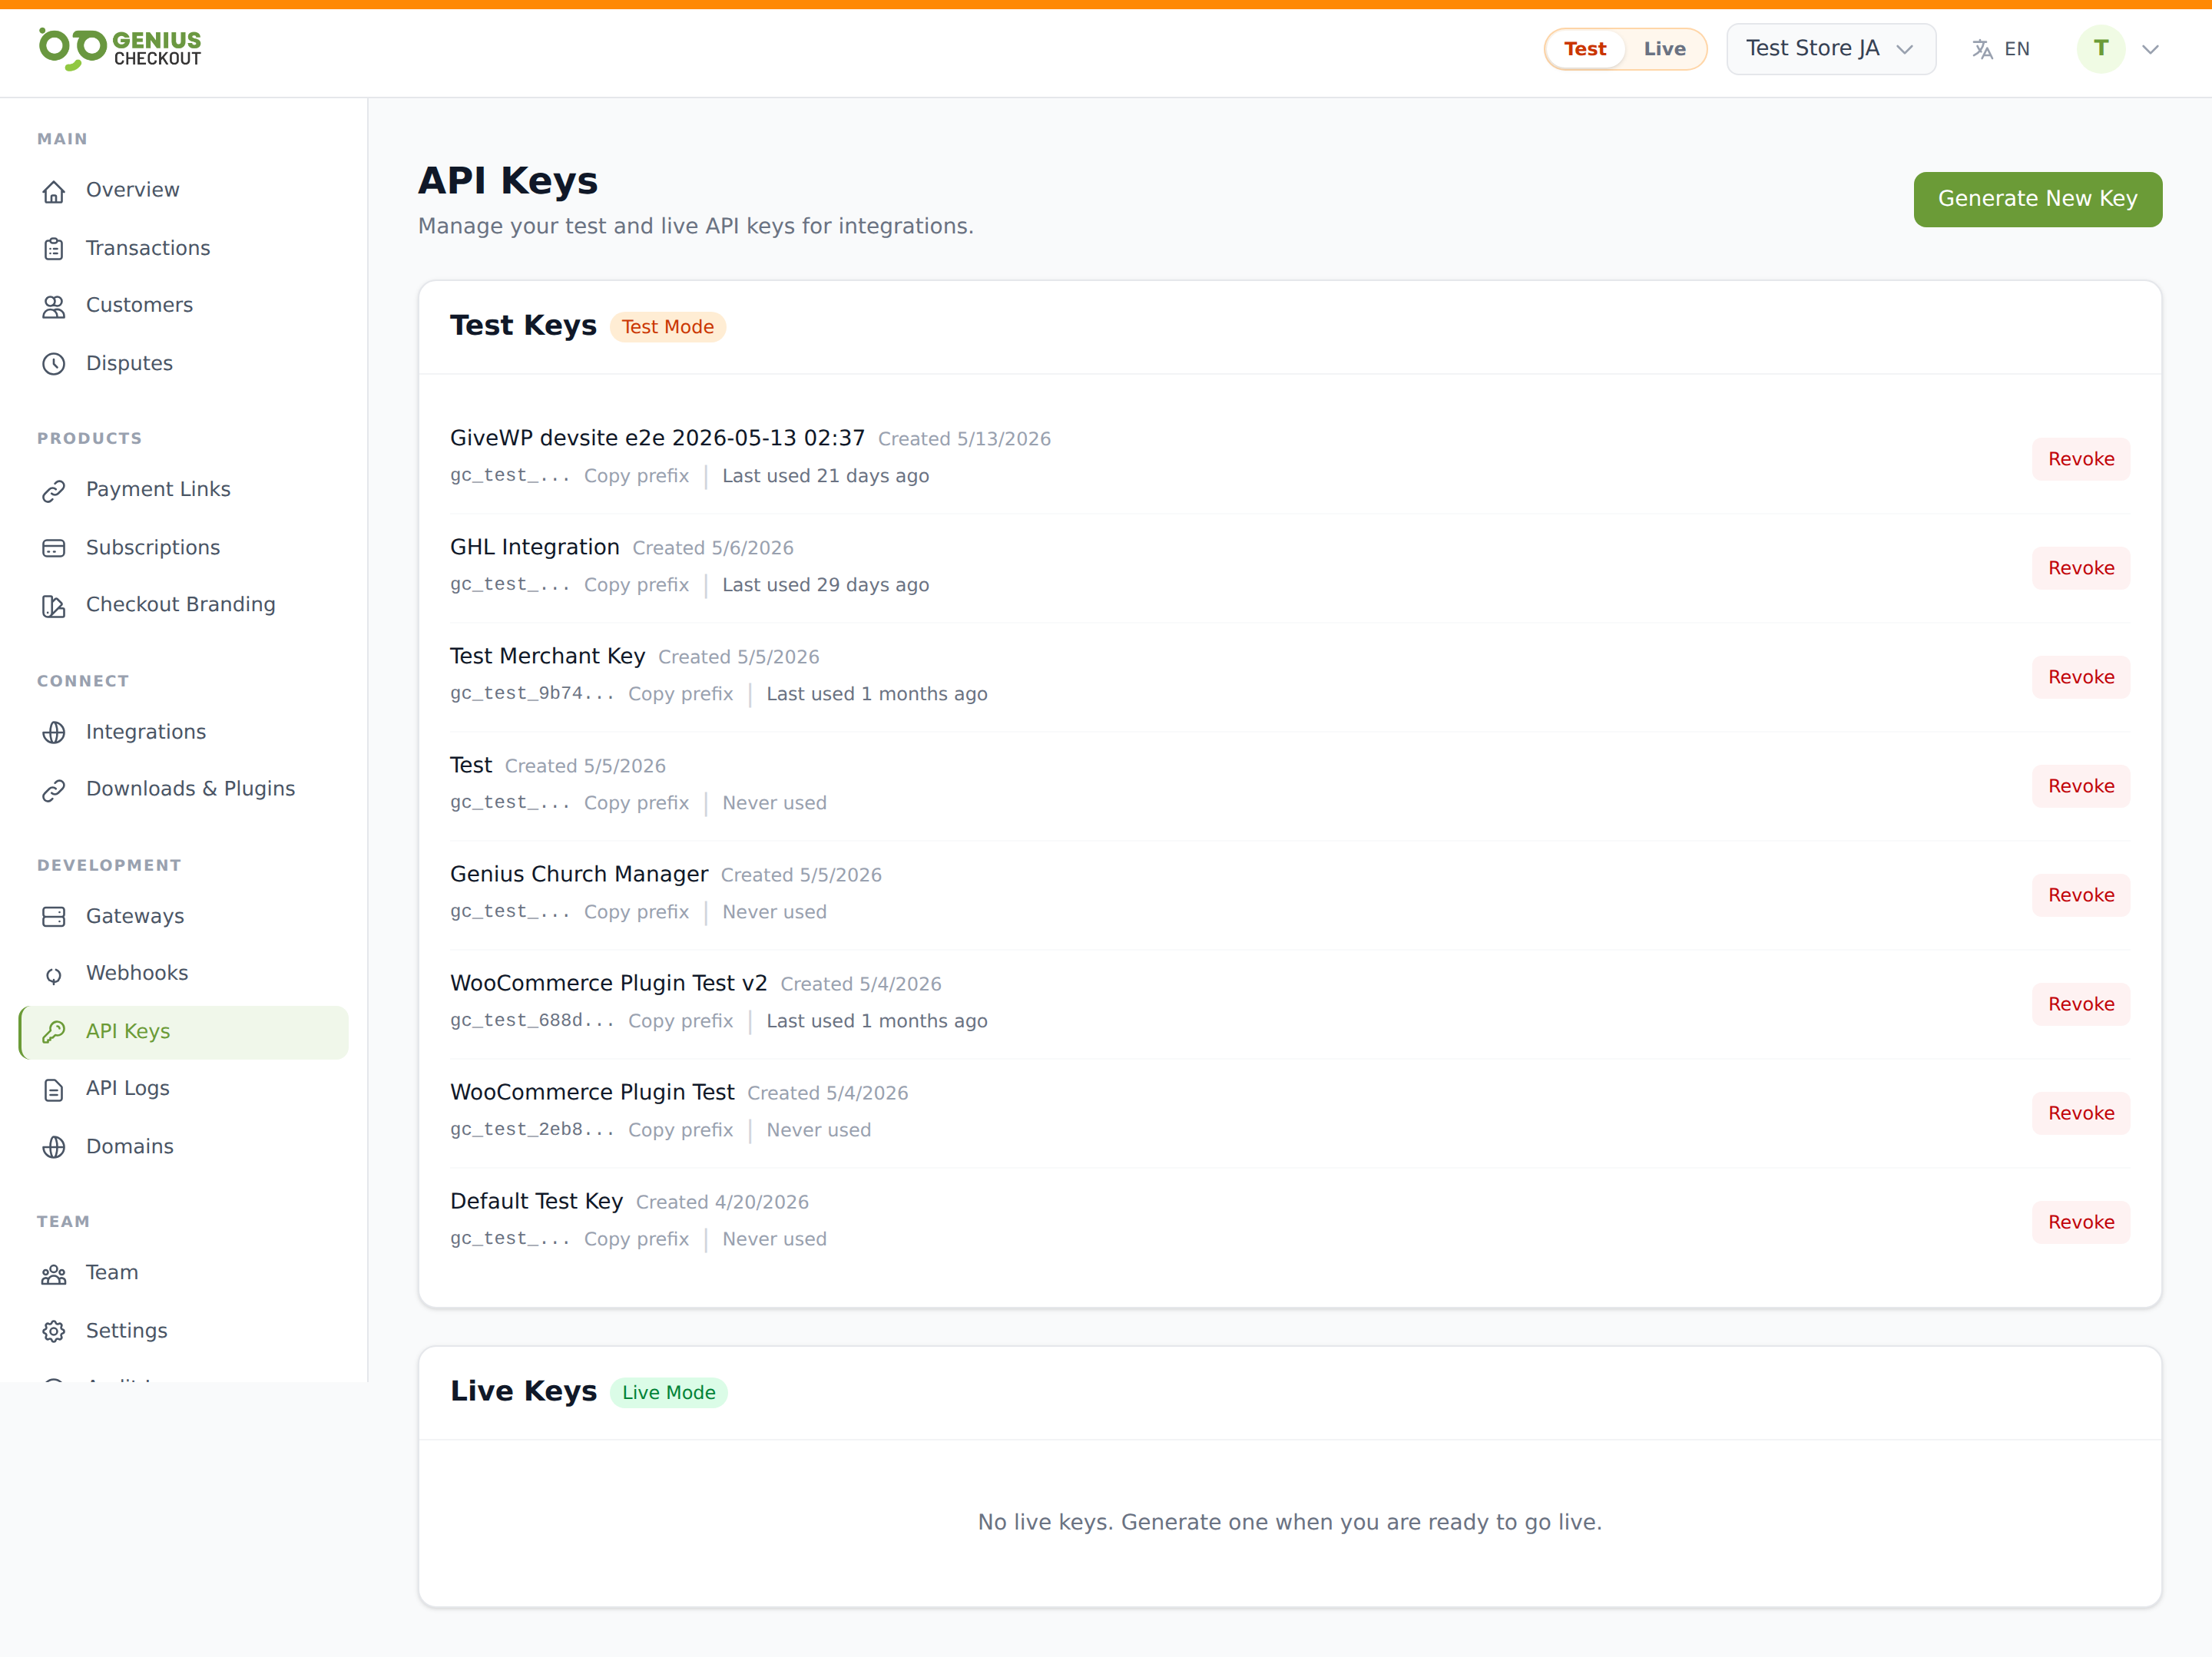
Task: Open the Test Store JA dropdown
Action: click(1831, 49)
